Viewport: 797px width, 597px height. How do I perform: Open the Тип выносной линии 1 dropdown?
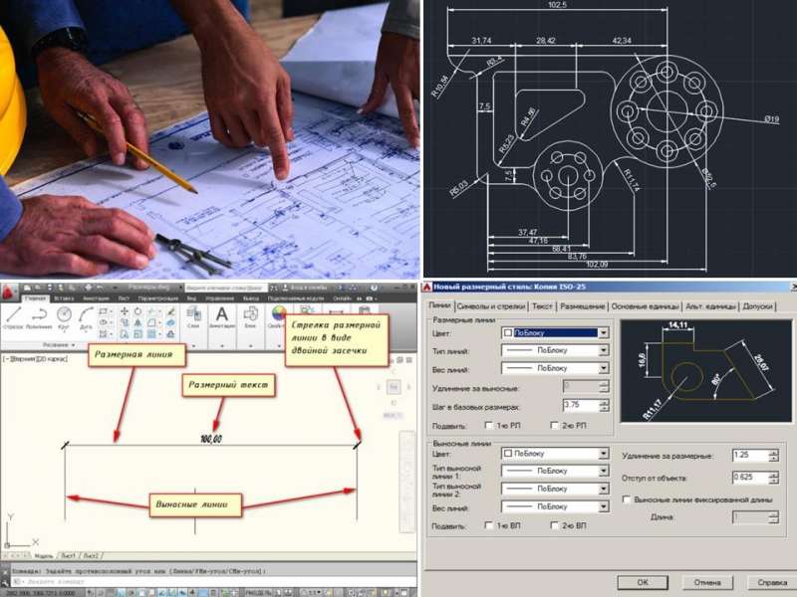pyautogui.click(x=603, y=471)
